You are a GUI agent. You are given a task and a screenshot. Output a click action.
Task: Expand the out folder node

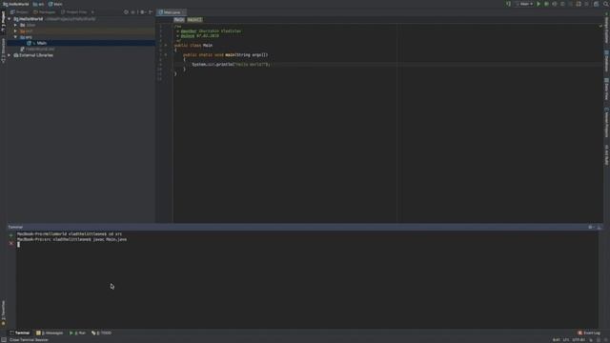click(x=15, y=31)
